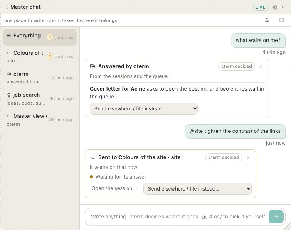Viewport: 291px width, 230px height.
Task: Click the tagline 'one place to write' text
Action: click(61, 20)
